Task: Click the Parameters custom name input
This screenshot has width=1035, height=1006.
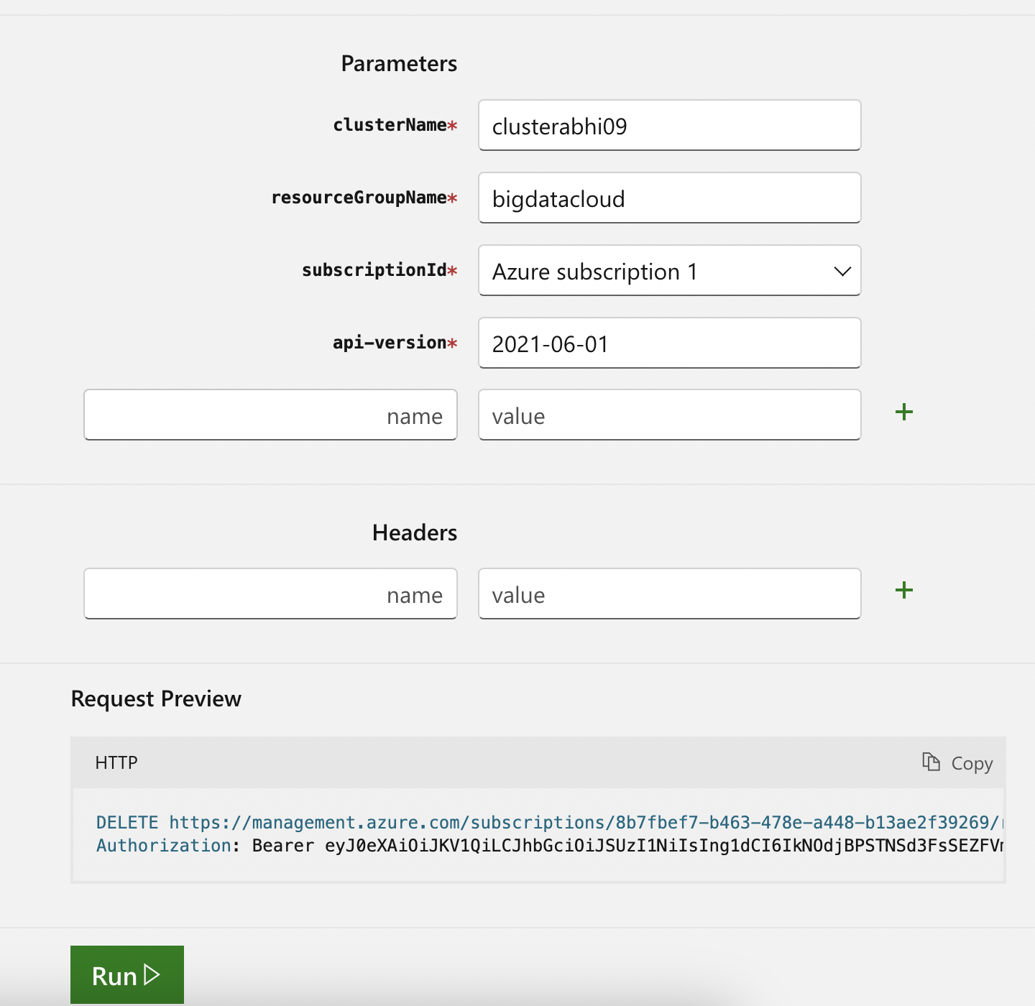Action: (270, 415)
